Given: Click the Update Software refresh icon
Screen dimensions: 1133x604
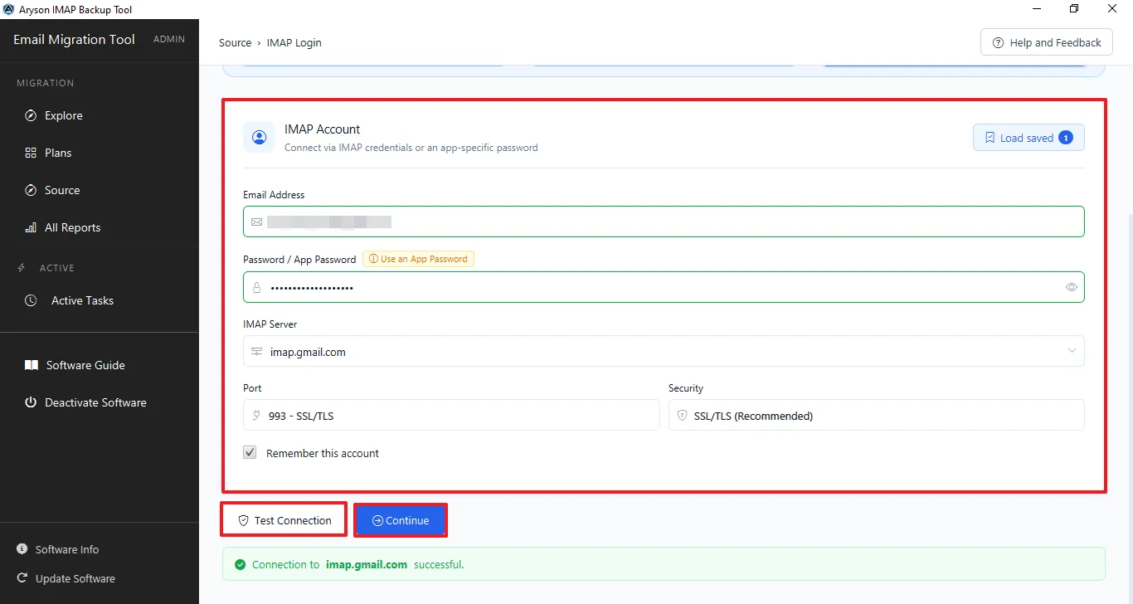Looking at the screenshot, I should [x=22, y=578].
